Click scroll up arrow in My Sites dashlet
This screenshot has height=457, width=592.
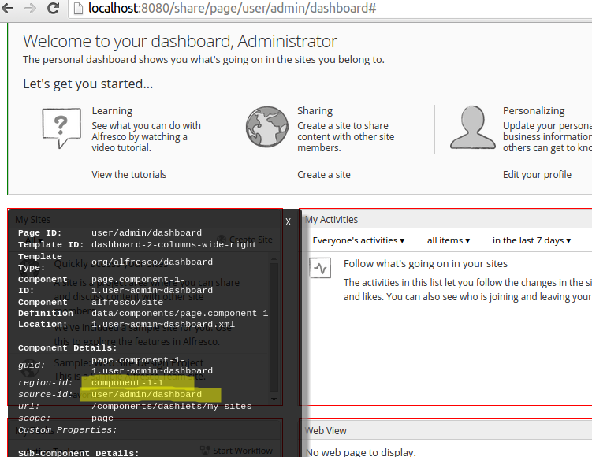(274, 258)
